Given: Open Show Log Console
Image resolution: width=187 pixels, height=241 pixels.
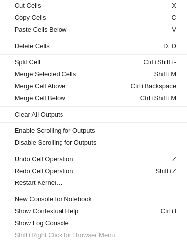Looking at the screenshot, I should pos(94,223).
